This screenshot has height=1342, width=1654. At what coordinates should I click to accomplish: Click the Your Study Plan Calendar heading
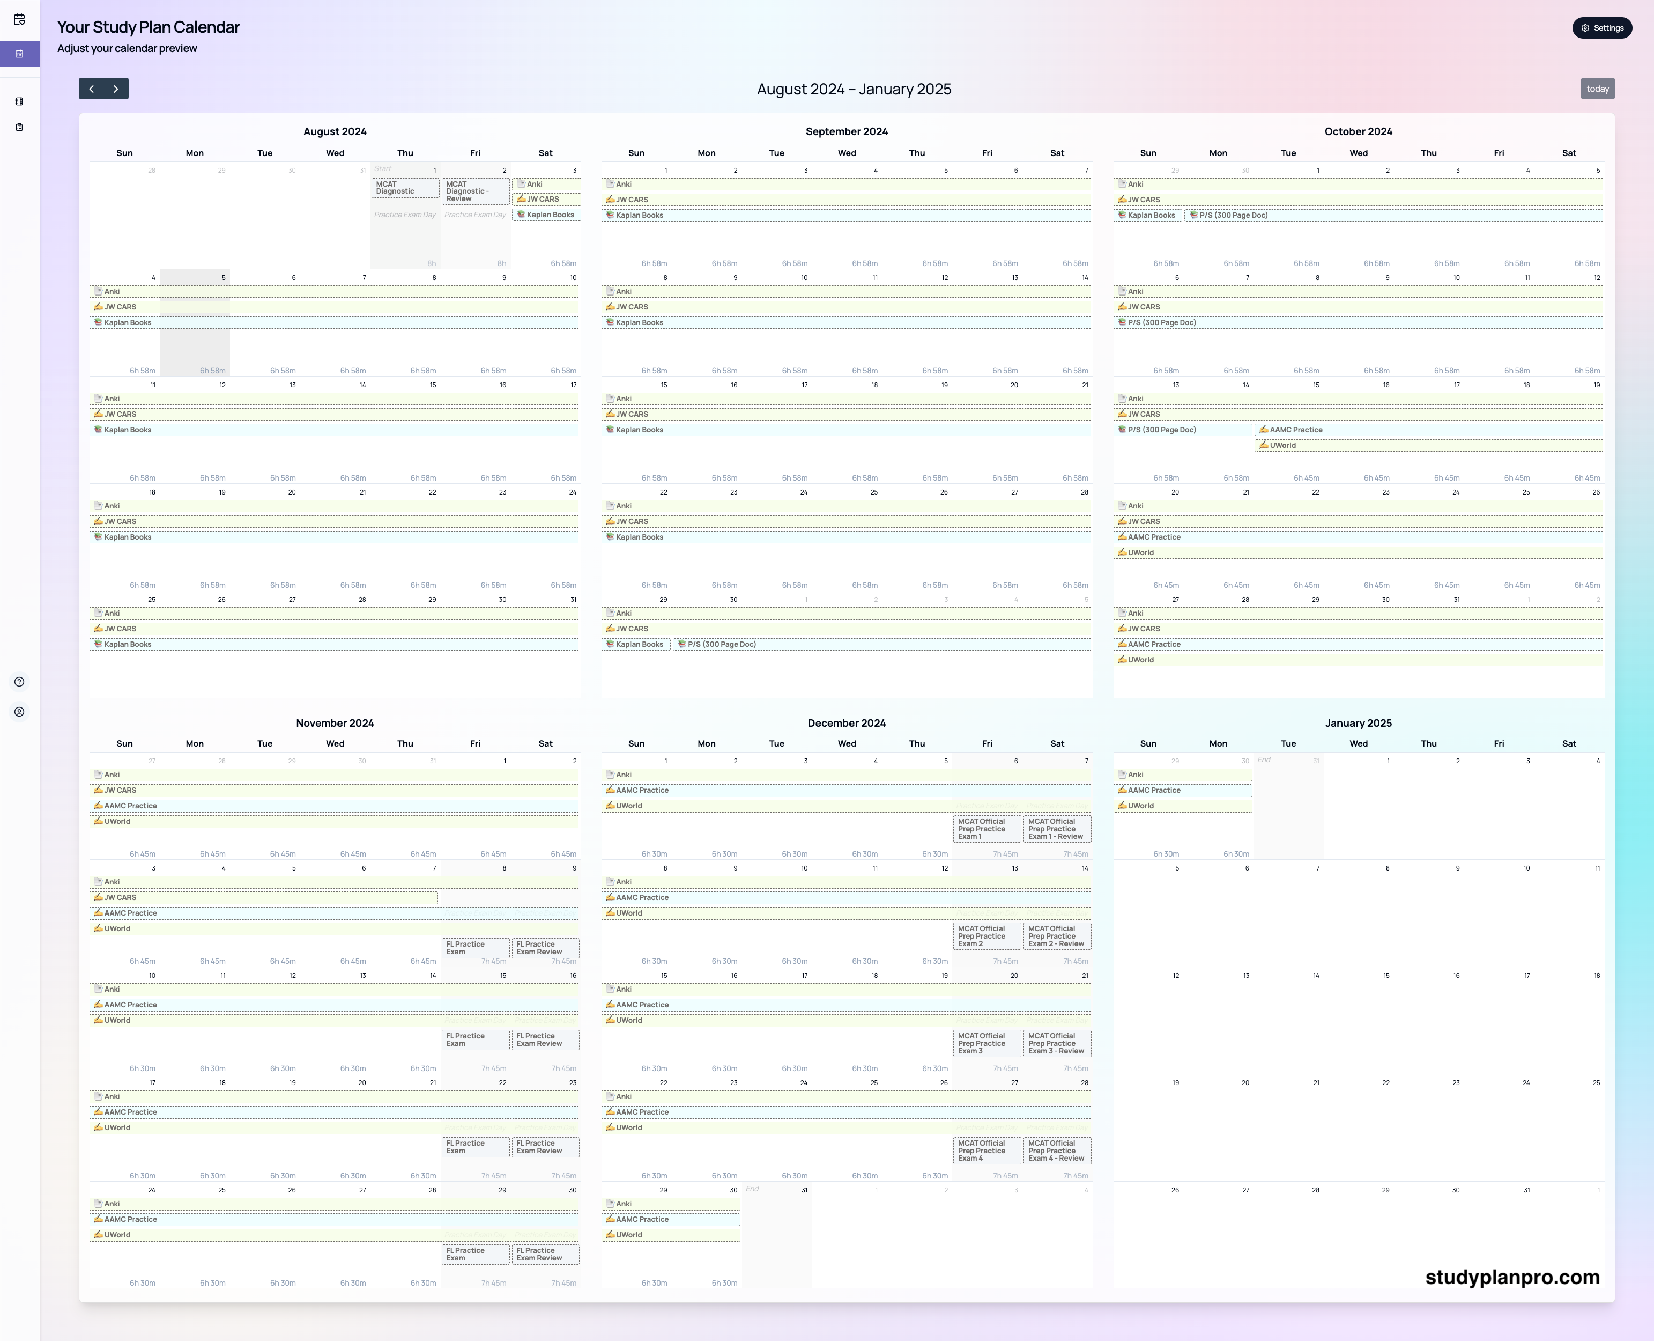tap(149, 27)
